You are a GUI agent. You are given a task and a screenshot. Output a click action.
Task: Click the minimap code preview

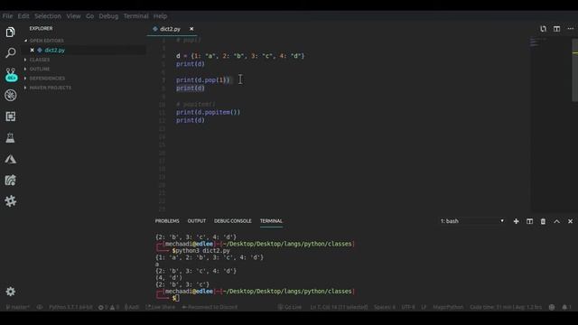click(x=538, y=42)
